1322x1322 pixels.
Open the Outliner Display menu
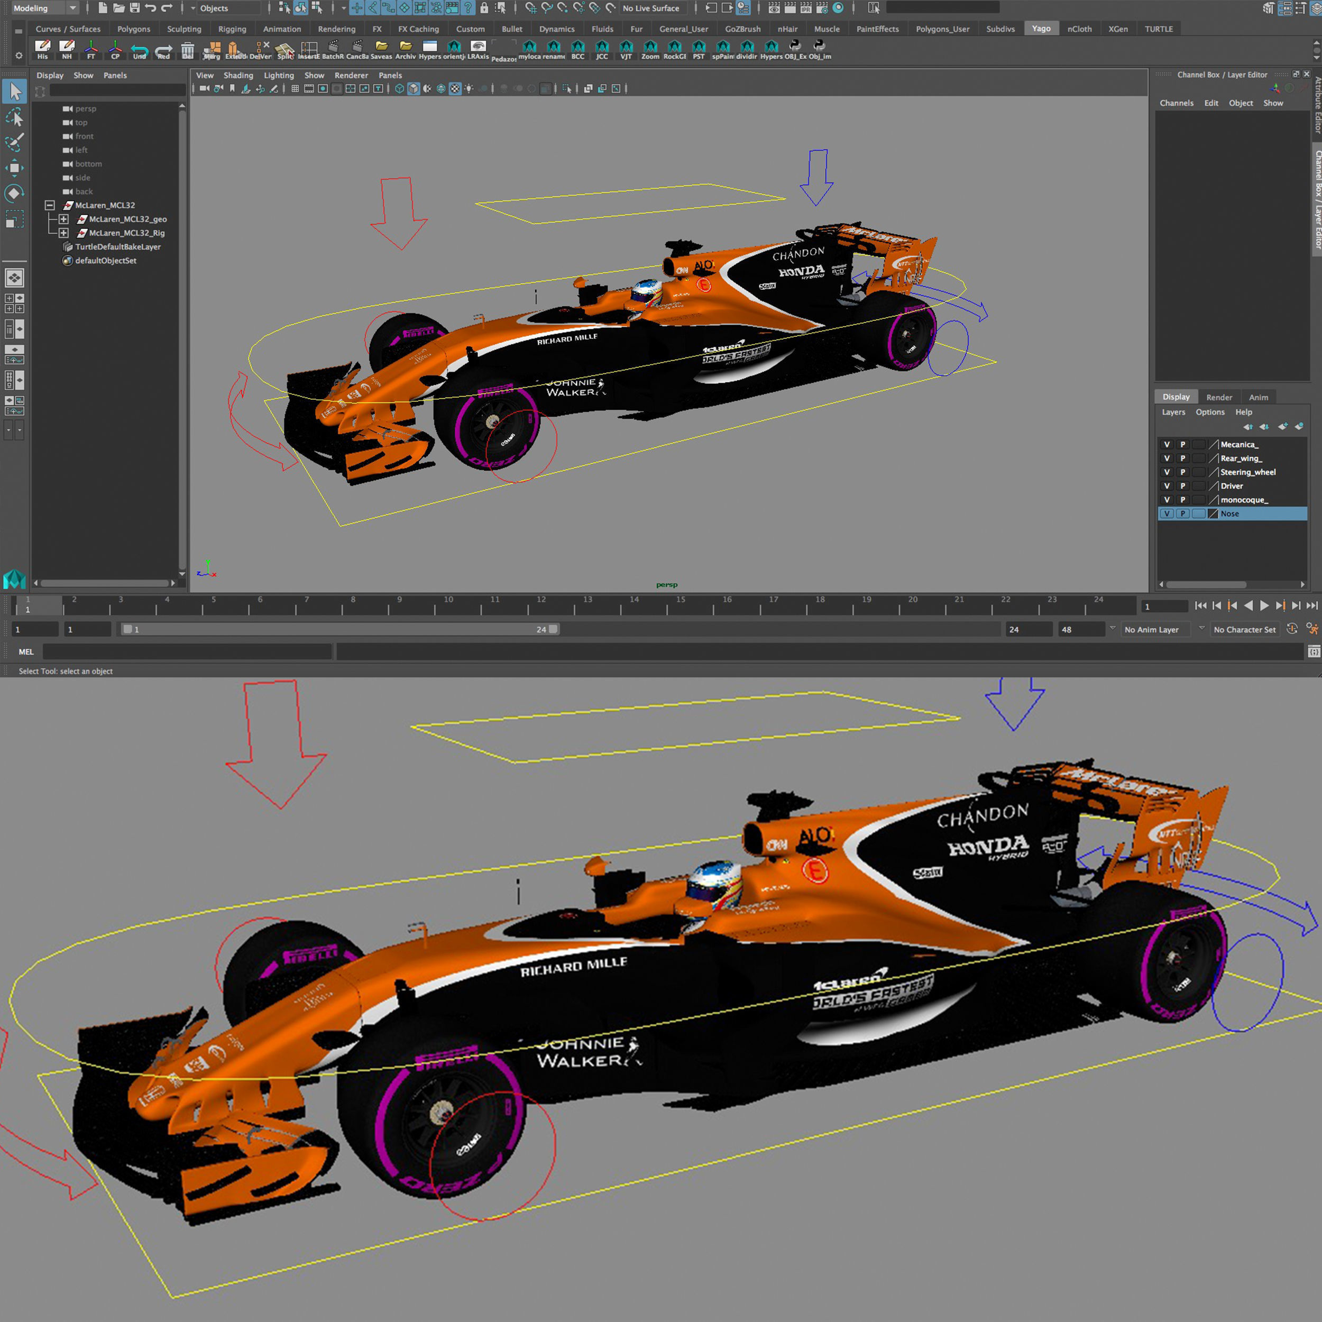pyautogui.click(x=50, y=75)
